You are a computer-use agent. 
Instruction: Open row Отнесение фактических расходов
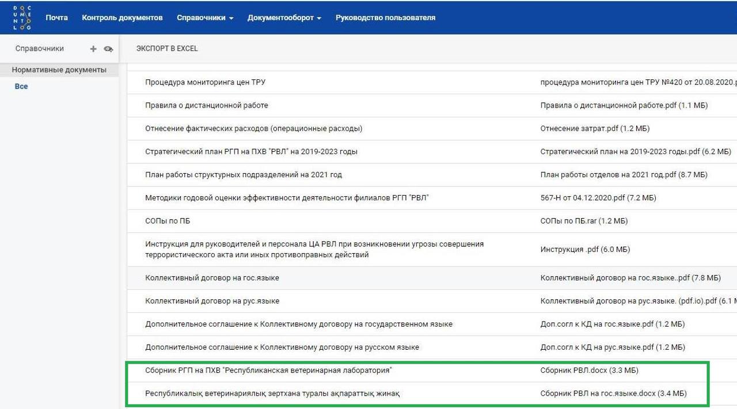[432, 128]
